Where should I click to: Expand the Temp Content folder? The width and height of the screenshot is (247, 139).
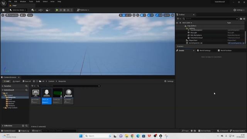tap(3, 108)
